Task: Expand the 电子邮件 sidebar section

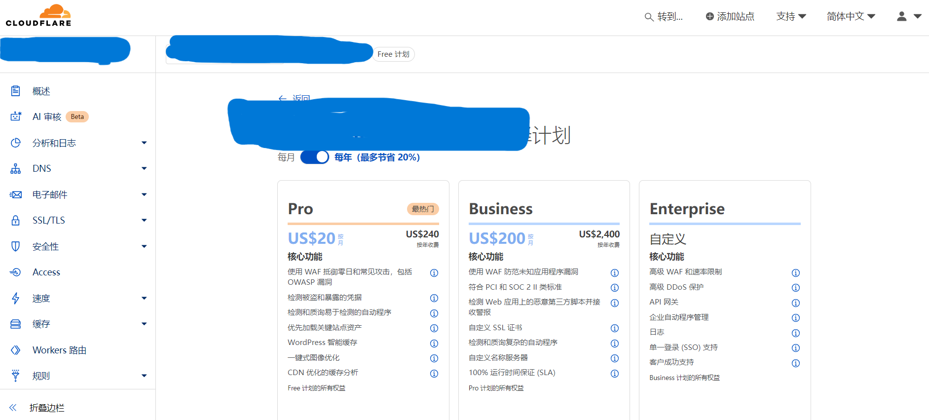Action: click(144, 194)
